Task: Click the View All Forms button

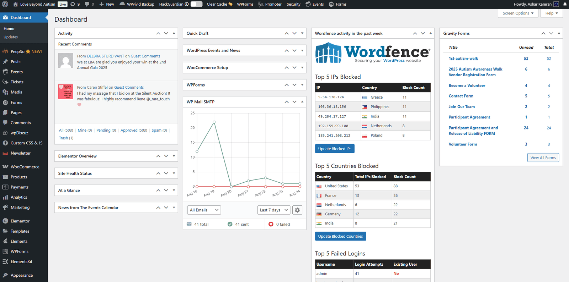Action: tap(543, 157)
